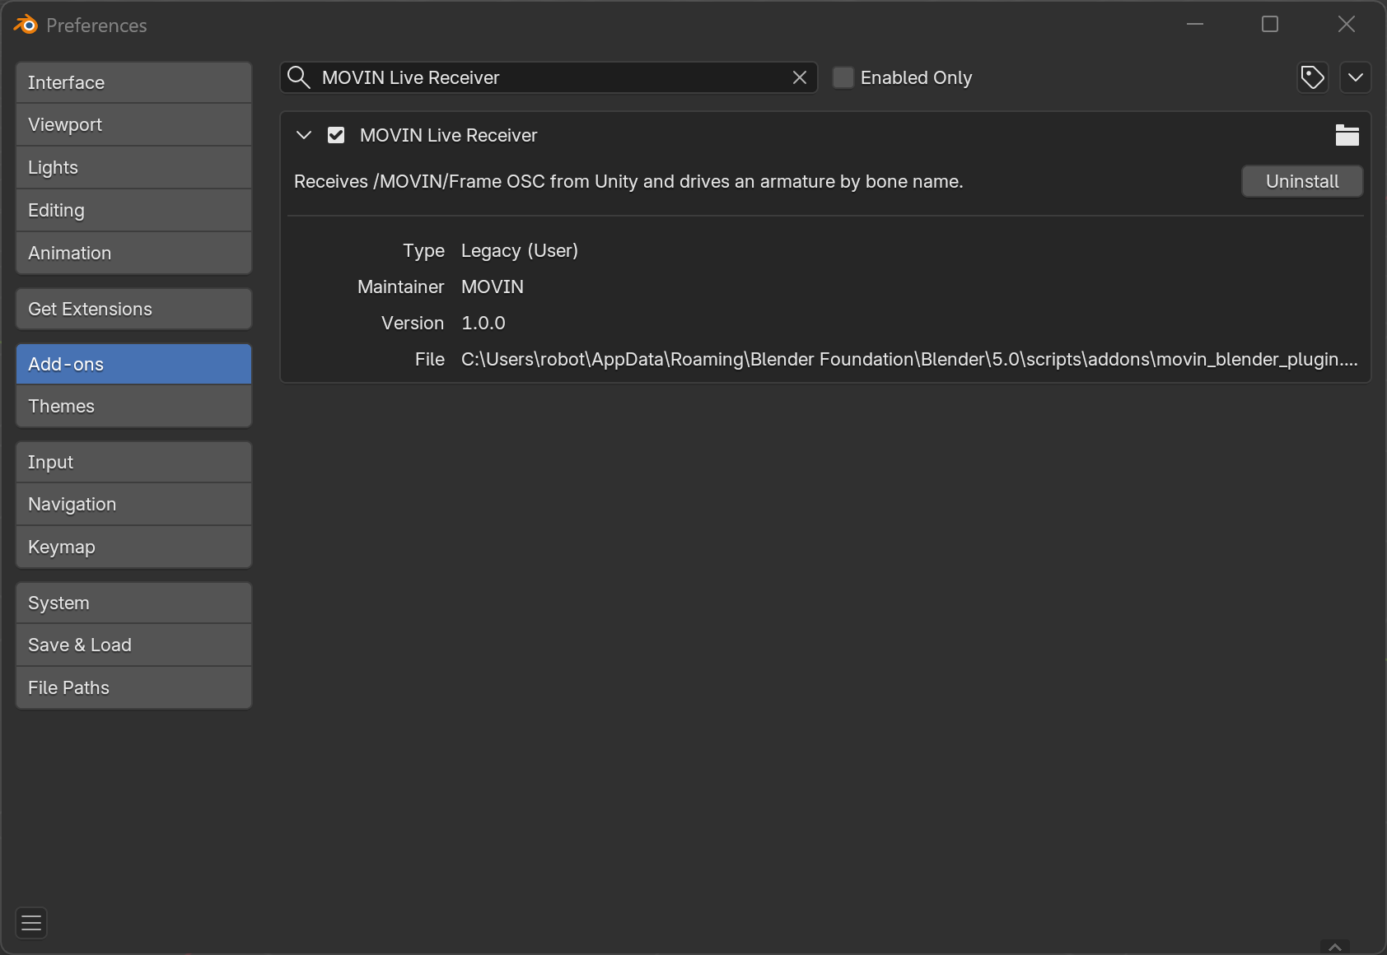The height and width of the screenshot is (955, 1387).
Task: Maximize the Preferences window
Action: (x=1269, y=25)
